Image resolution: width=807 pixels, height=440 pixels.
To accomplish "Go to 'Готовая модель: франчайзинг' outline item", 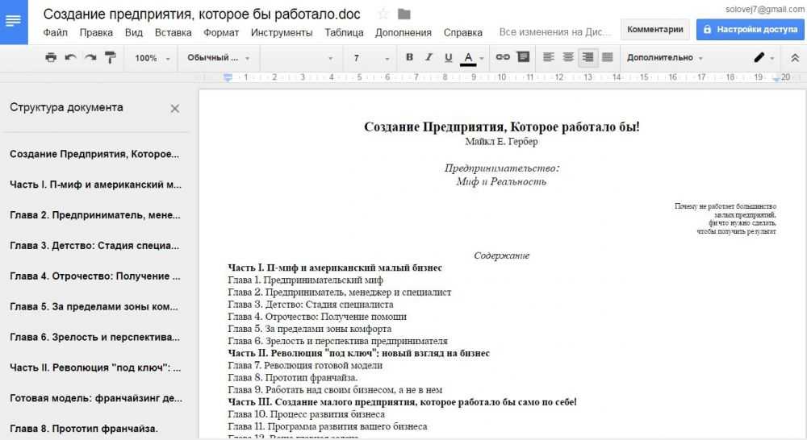I will pyautogui.click(x=96, y=398).
